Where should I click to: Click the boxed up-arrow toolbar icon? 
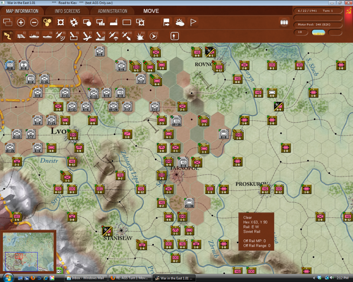pyautogui.click(x=175, y=36)
